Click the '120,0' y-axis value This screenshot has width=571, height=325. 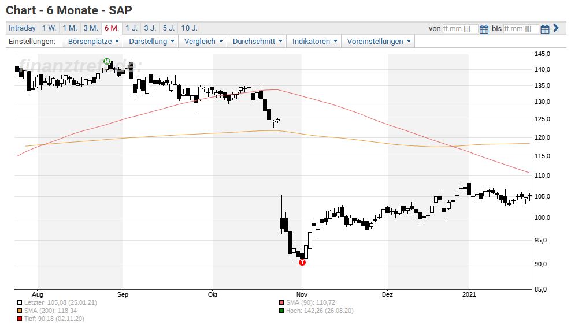[x=542, y=138]
